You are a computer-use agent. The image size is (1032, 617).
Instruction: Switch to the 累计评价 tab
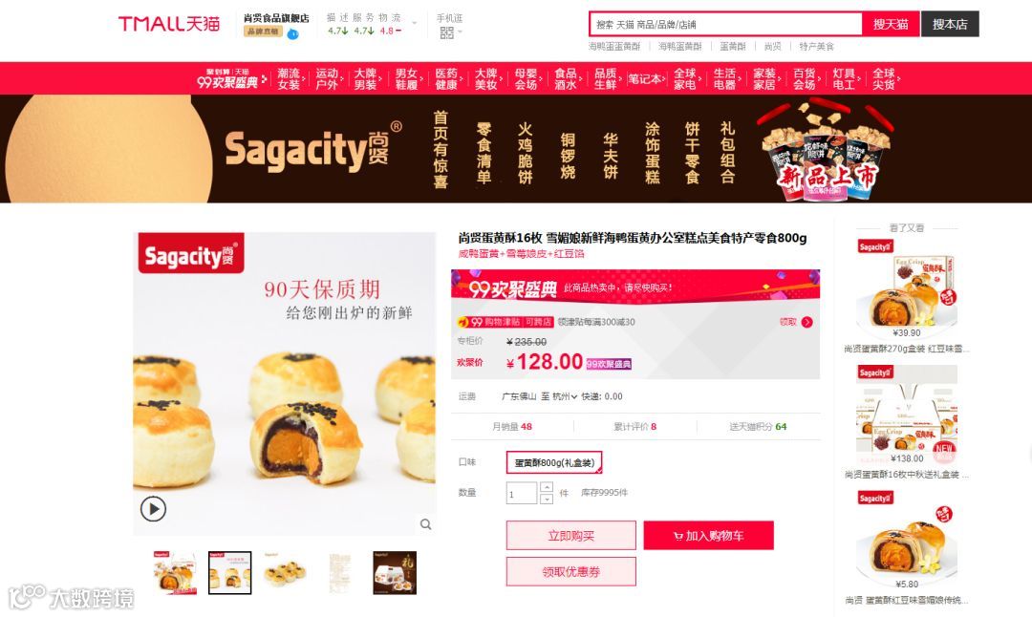point(635,426)
